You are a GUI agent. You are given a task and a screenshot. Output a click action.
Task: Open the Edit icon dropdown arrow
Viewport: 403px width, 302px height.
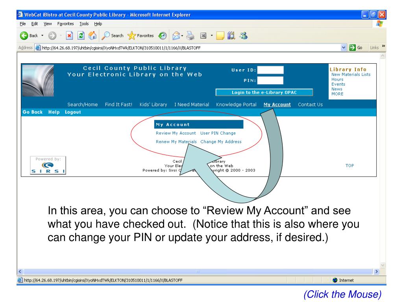pos(212,35)
